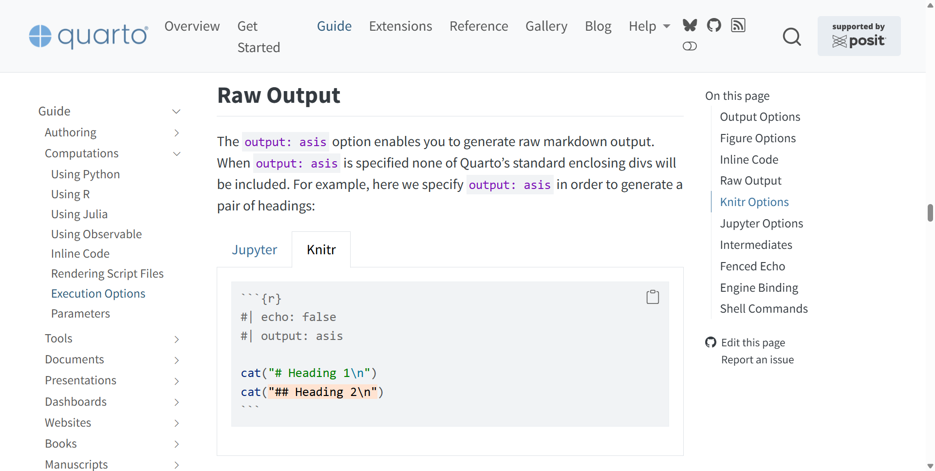This screenshot has width=935, height=471.
Task: Click the Posit logo
Action: [859, 41]
